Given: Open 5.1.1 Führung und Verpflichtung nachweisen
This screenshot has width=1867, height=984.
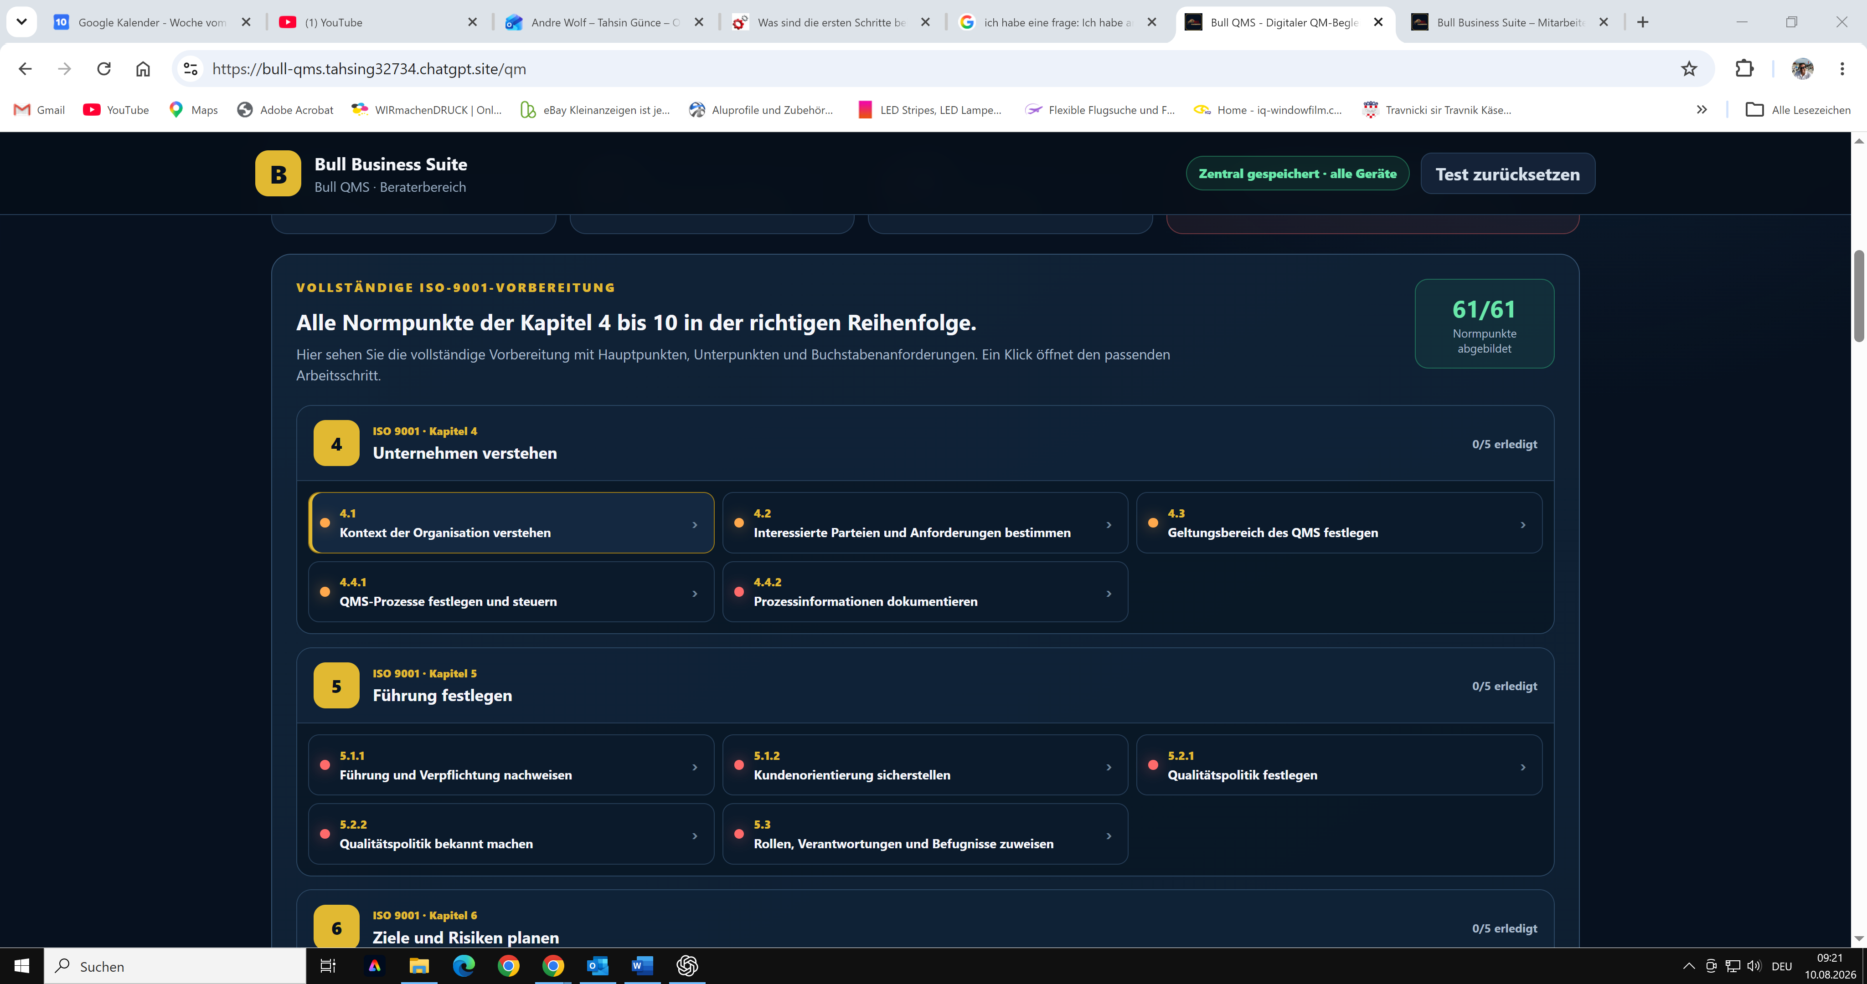Looking at the screenshot, I should point(512,765).
